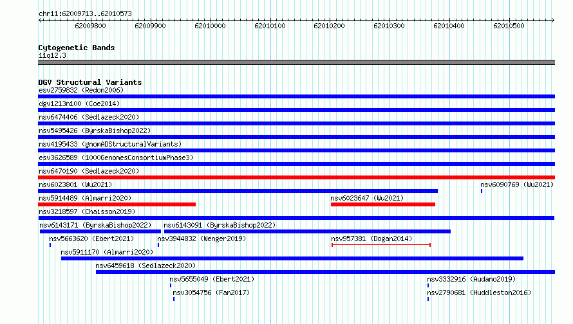Screen dimensions: 573x324
Task: Click nsv6459618 (Sedlazeck2020) label
Action: point(146,265)
